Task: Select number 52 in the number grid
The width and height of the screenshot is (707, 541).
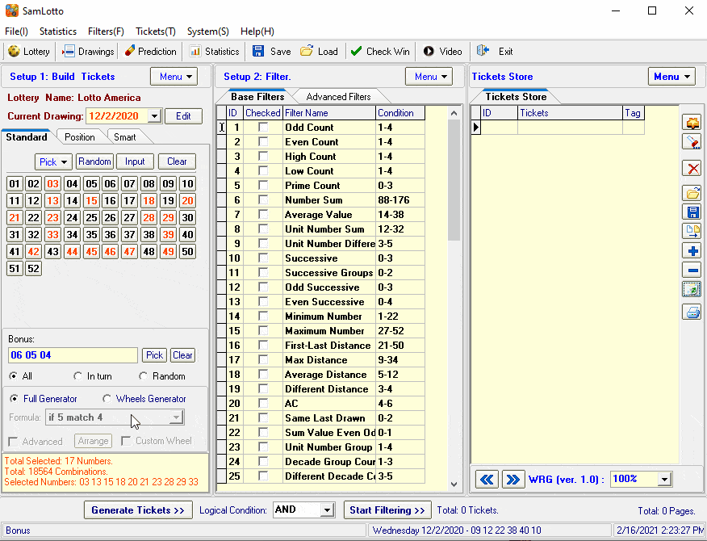Action: (x=33, y=268)
